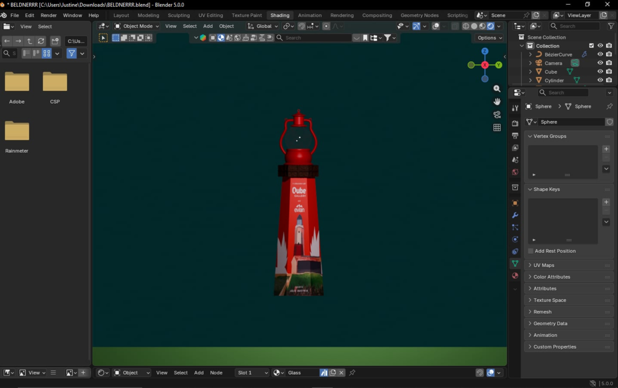Create a new folder in file browser

tap(55, 41)
